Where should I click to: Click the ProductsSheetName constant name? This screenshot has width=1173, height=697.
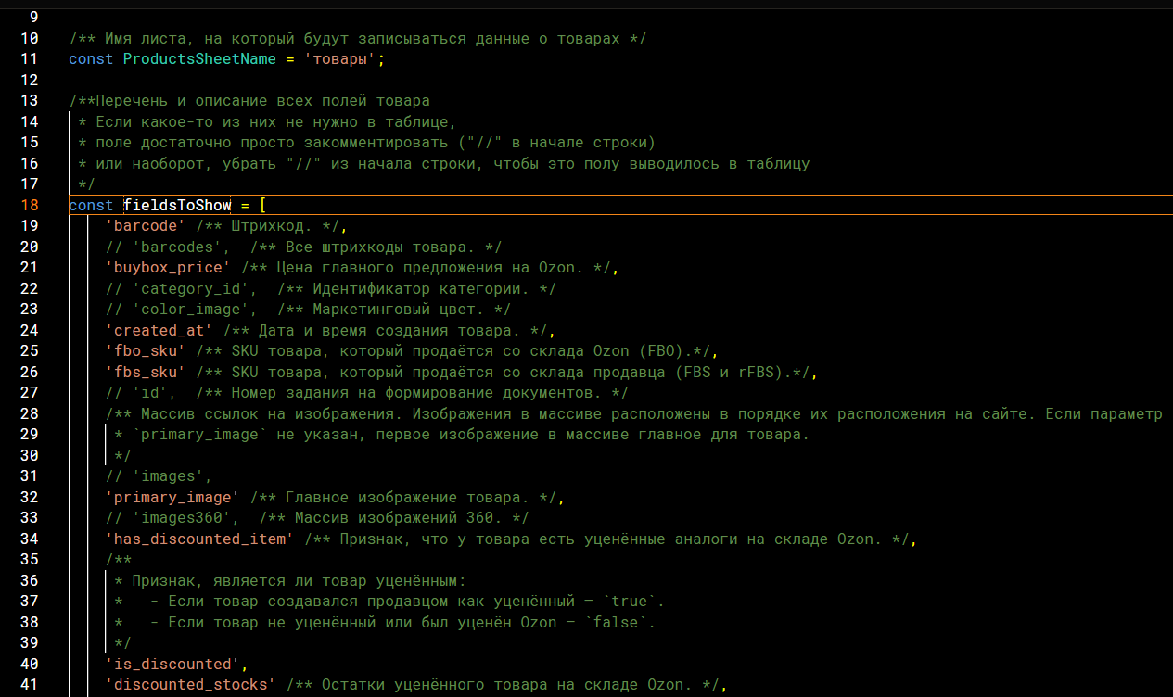click(x=199, y=59)
